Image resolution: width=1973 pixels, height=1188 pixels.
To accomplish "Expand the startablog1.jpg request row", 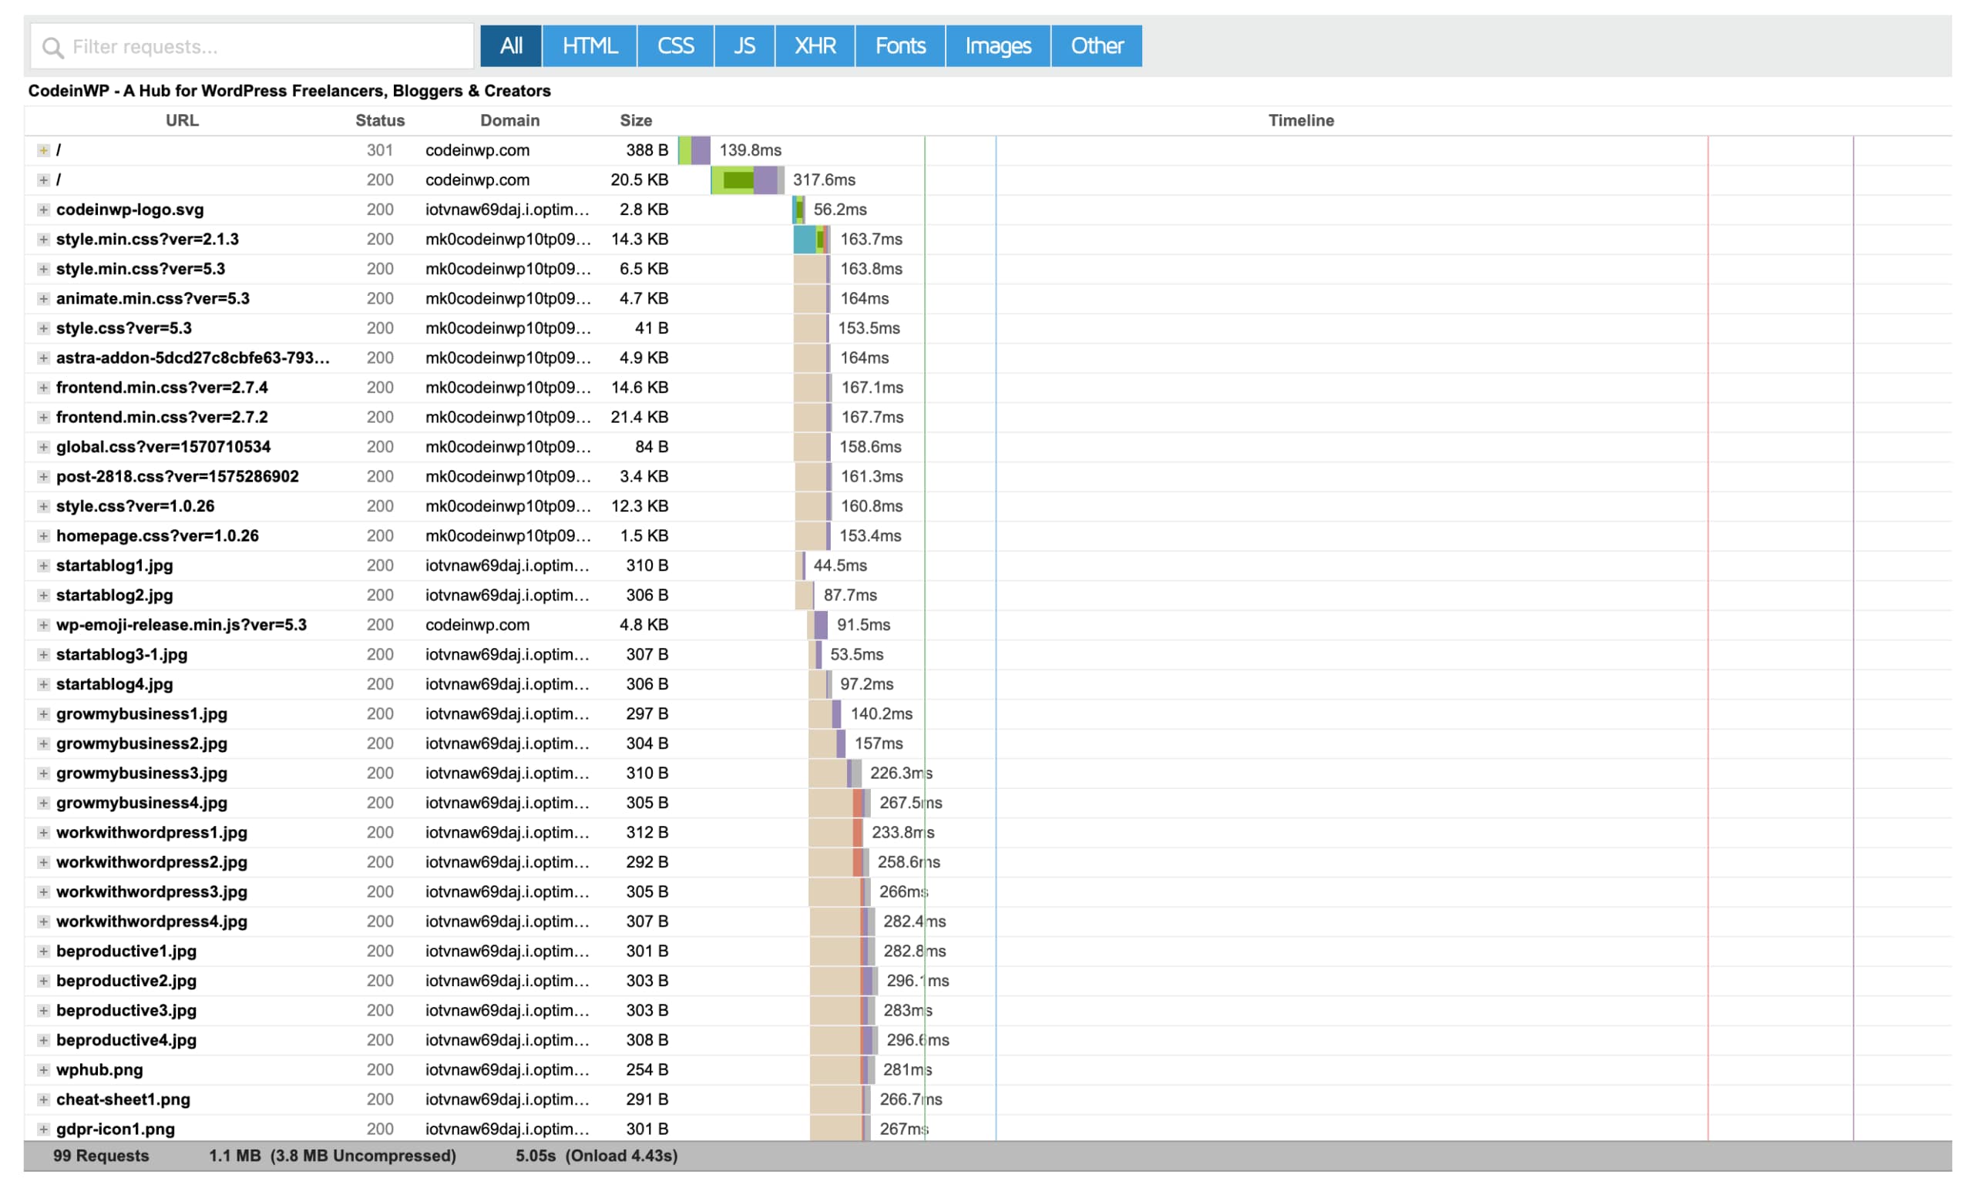I will (43, 566).
